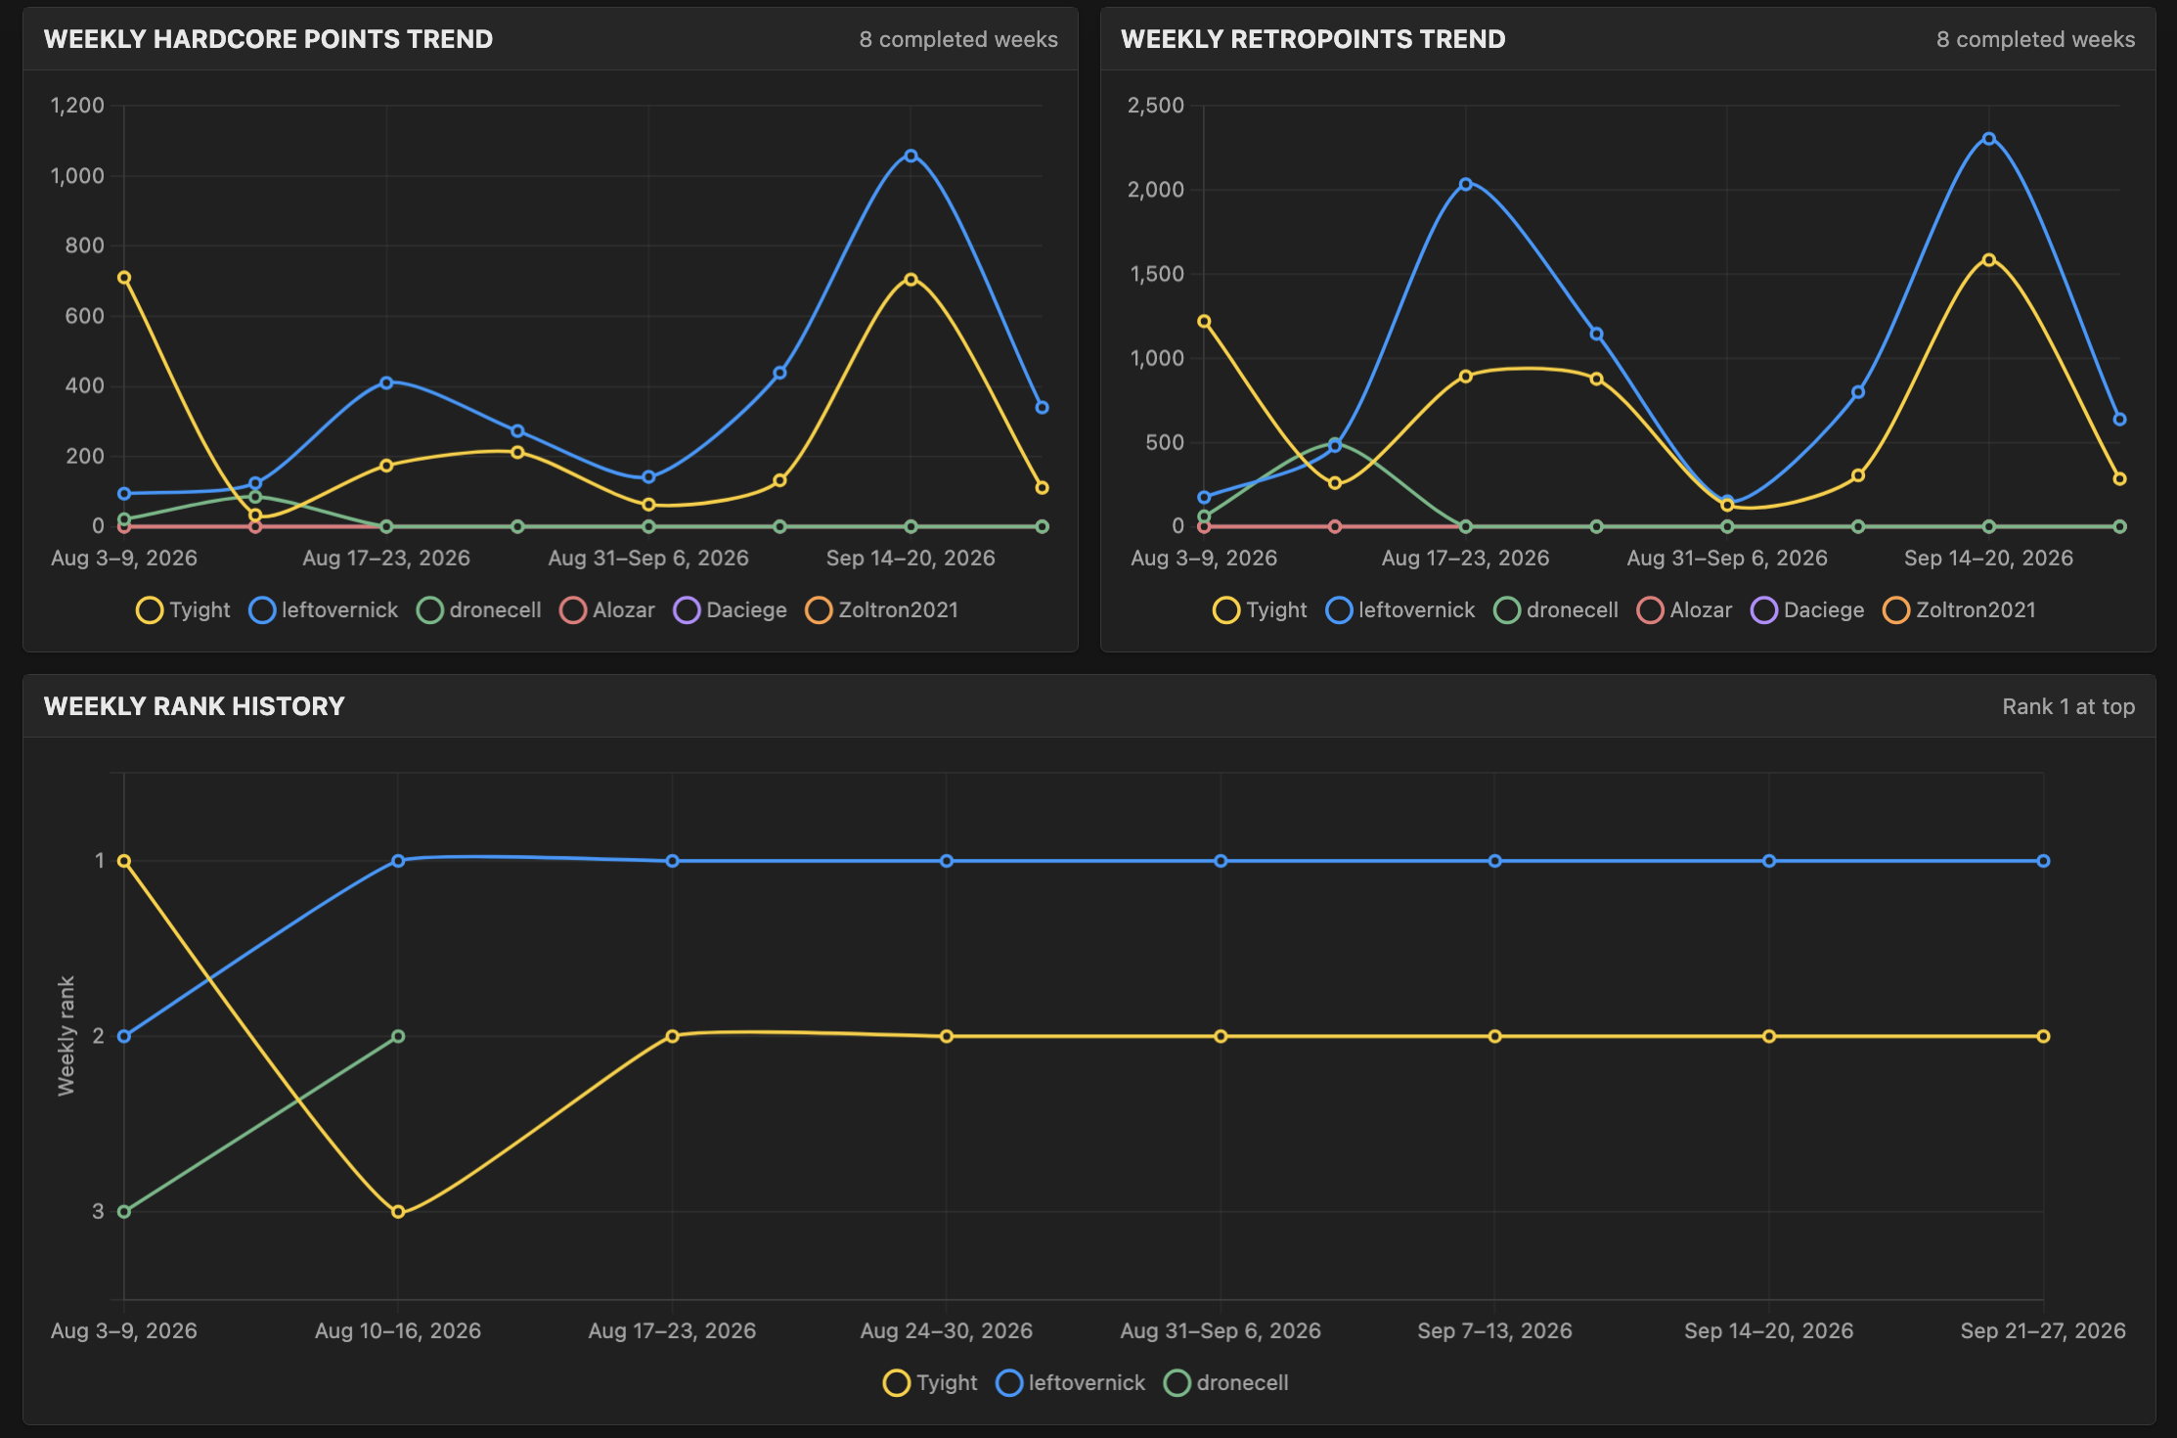
Task: Hide dronecell in RetroPoints legend
Action: click(x=1556, y=610)
